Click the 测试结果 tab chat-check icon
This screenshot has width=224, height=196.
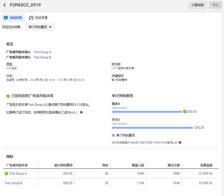click(6, 18)
